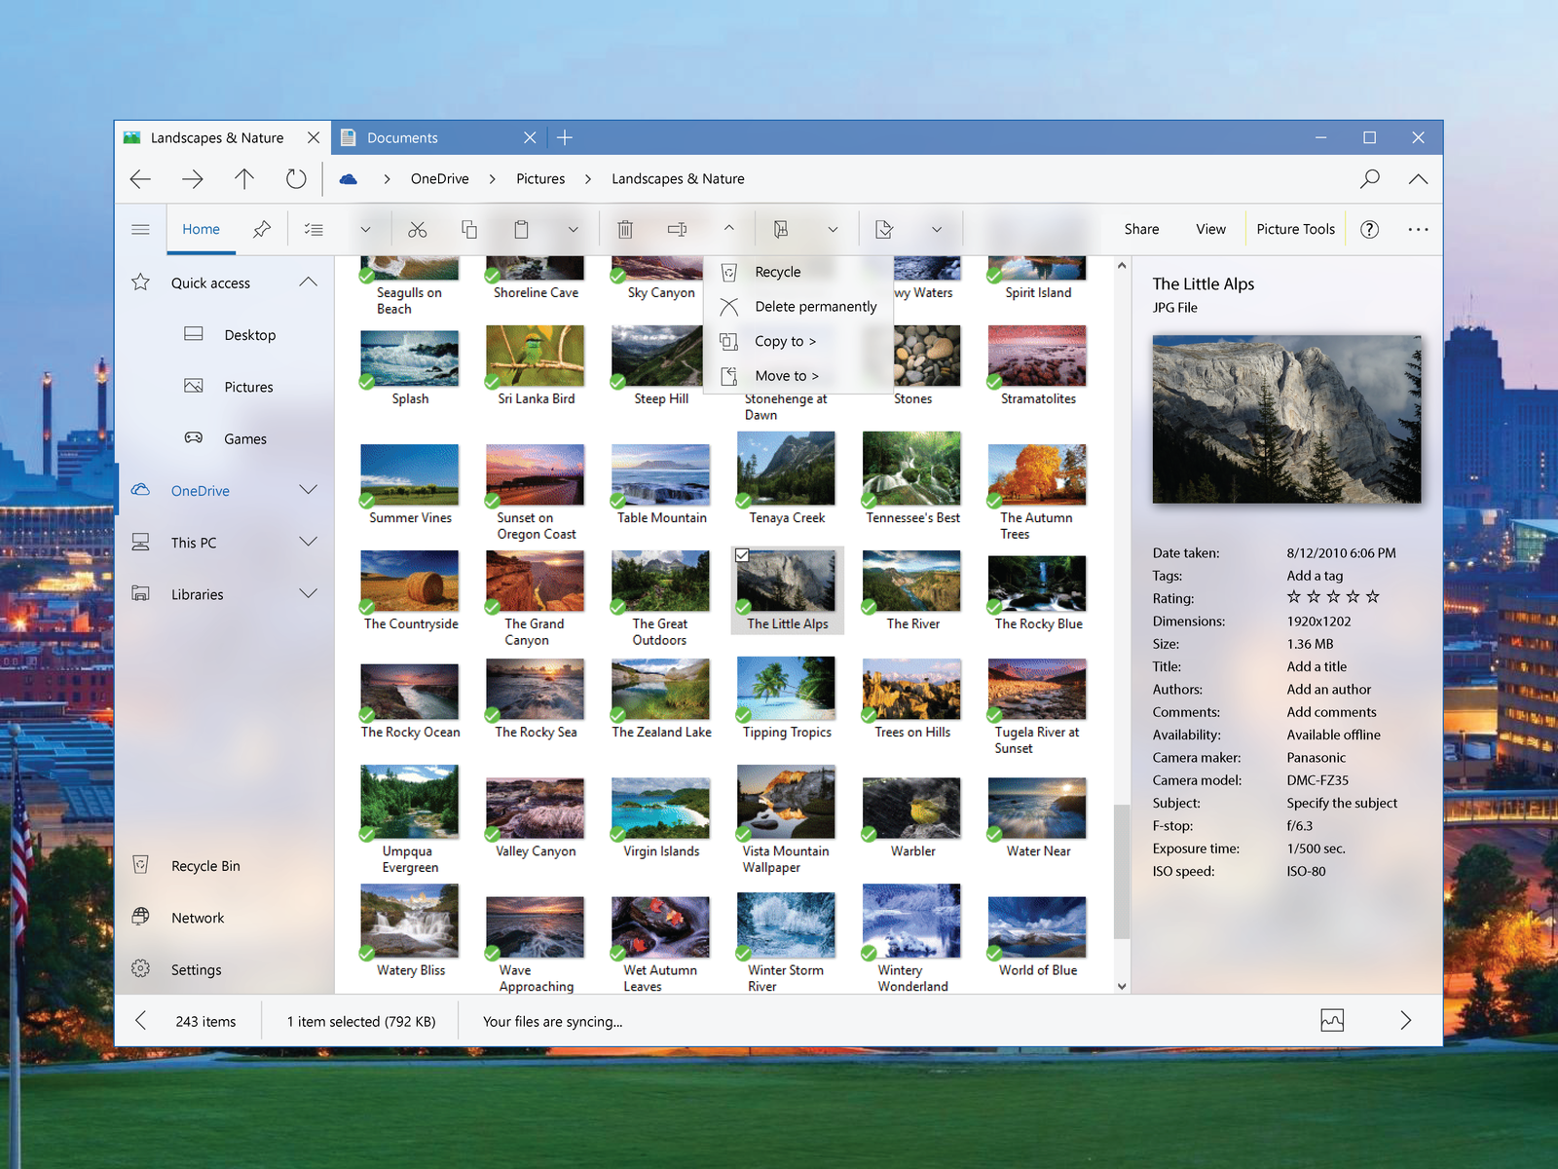
Task: Open search with the magnifier icon
Action: click(1369, 179)
